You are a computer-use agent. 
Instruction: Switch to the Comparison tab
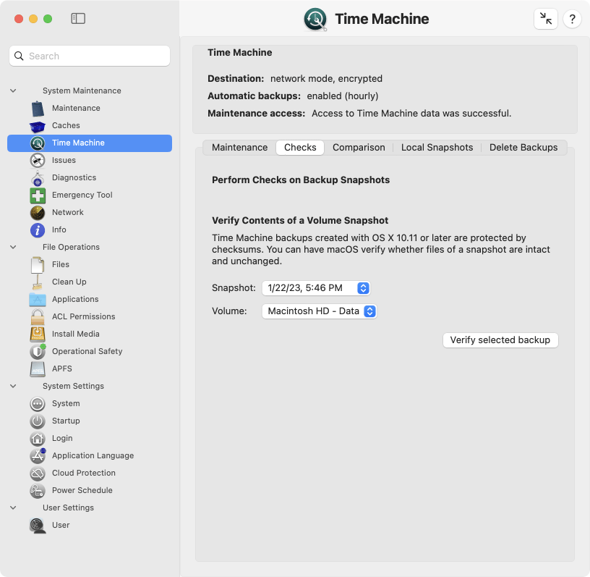[x=359, y=148]
